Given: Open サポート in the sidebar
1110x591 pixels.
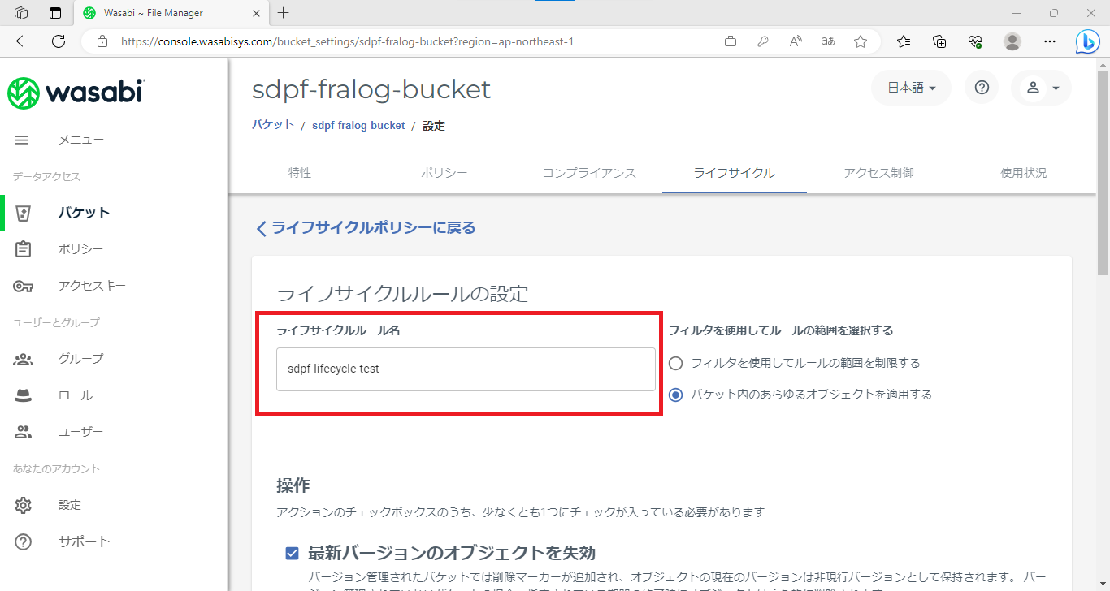Looking at the screenshot, I should click(x=84, y=541).
